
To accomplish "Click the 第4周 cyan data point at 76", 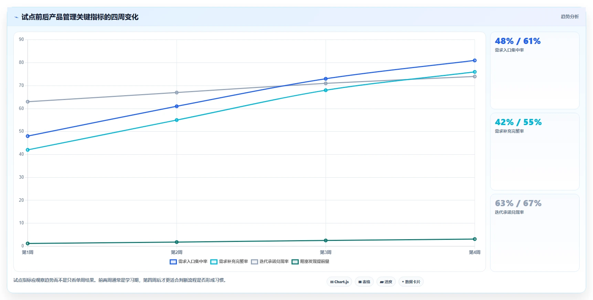I will (x=475, y=72).
